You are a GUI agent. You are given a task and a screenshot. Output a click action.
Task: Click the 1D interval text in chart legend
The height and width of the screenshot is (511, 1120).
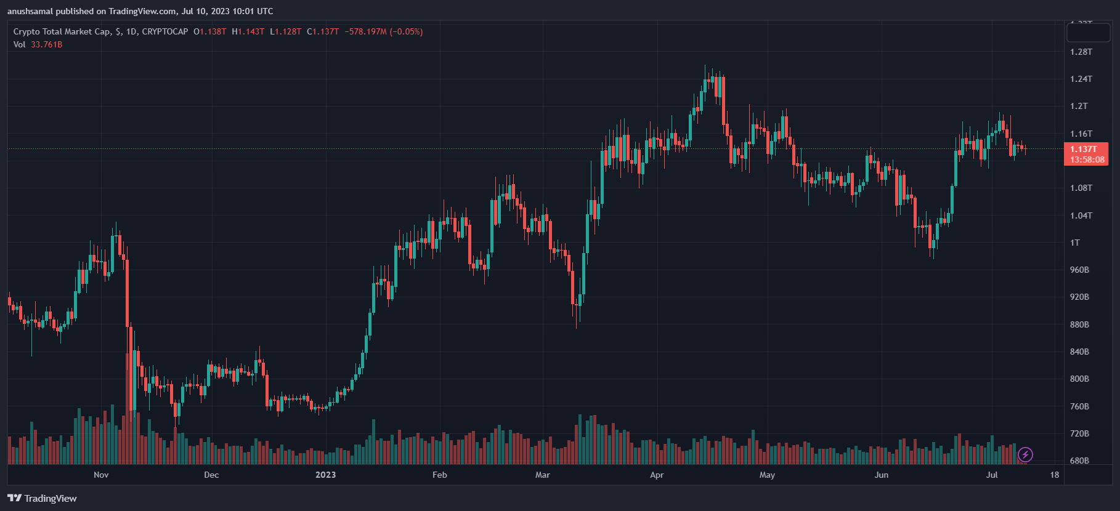click(x=131, y=31)
